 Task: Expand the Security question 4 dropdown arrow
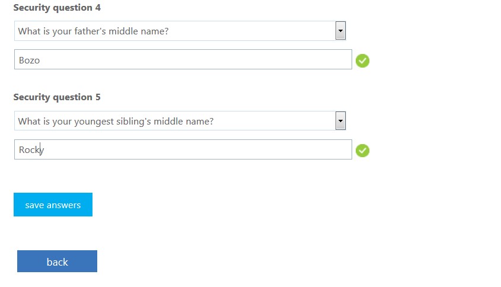coord(340,31)
